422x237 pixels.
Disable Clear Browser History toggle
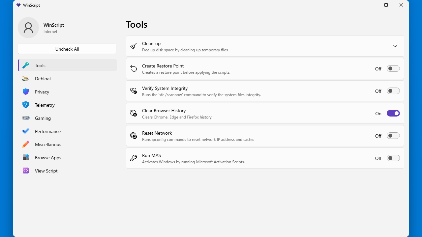pos(393,113)
